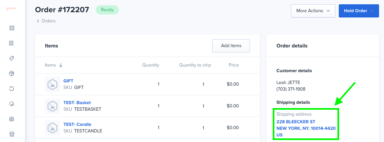The height and width of the screenshot is (142, 384).
Task: Click the GIFT item placeholder thumbnail
Action: (52, 84)
